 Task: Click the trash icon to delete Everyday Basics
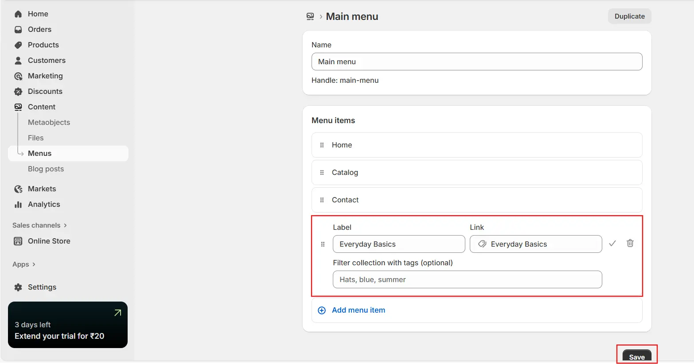coord(630,243)
